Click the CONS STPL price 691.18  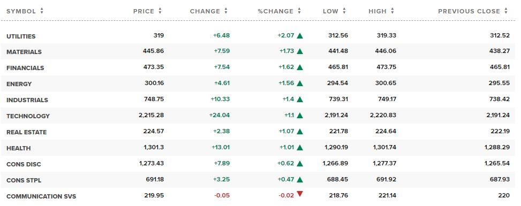[155, 179]
